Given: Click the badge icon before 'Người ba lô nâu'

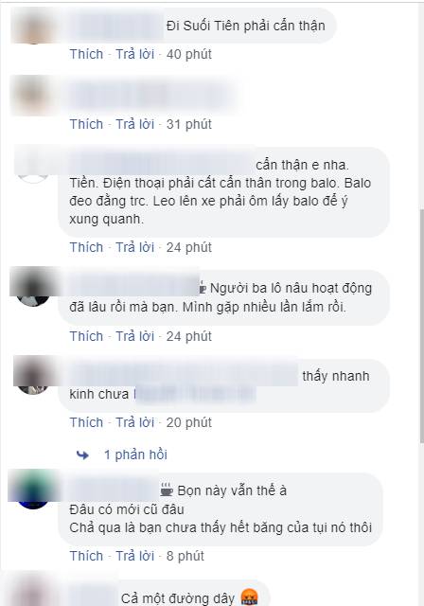Looking at the screenshot, I should 203,288.
